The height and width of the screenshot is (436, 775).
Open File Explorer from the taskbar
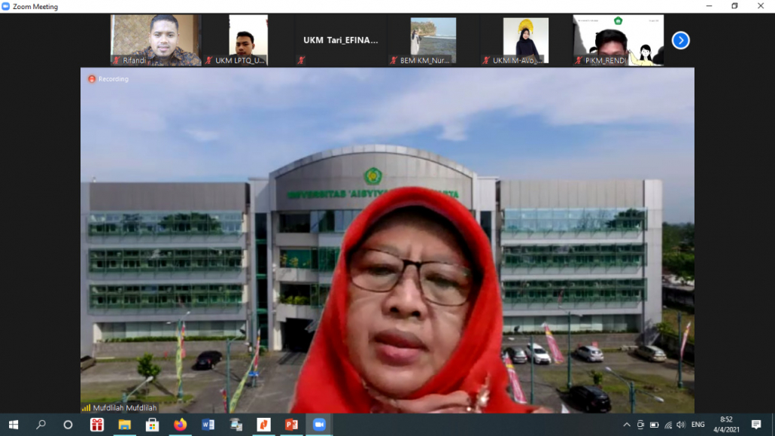[x=124, y=425]
